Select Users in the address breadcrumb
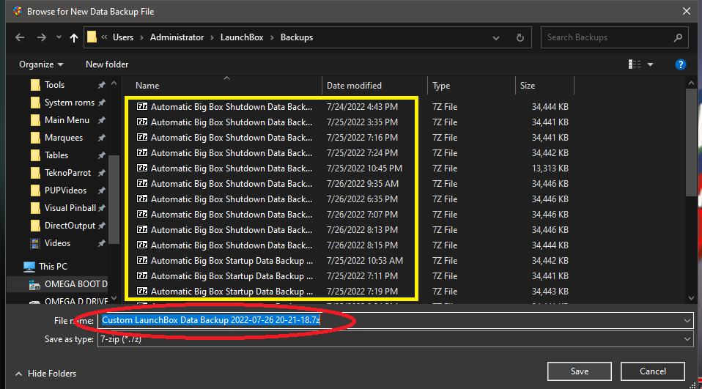Image resolution: width=702 pixels, height=389 pixels. coord(123,37)
